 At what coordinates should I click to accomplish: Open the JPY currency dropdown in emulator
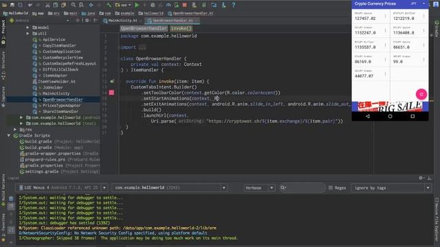(x=417, y=4)
